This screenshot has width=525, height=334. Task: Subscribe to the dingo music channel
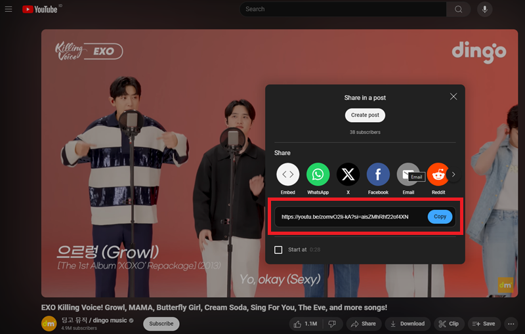[x=161, y=324]
